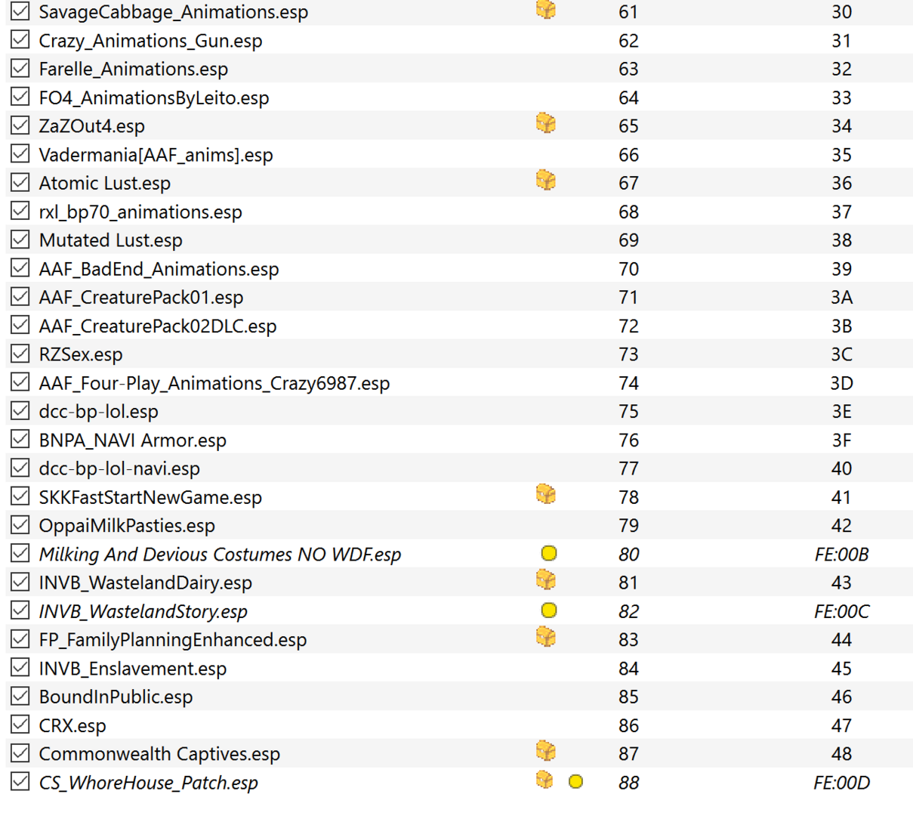Toggle Farelle_Animations.esp checkbox
The height and width of the screenshot is (816, 913).
coord(20,68)
